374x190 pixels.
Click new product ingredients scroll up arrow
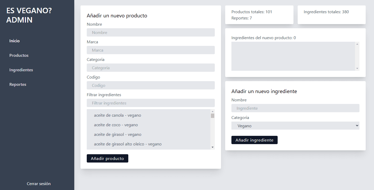click(x=357, y=44)
